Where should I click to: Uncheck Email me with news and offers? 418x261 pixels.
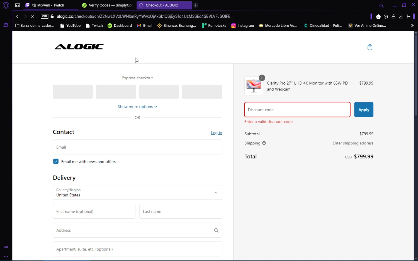click(56, 161)
